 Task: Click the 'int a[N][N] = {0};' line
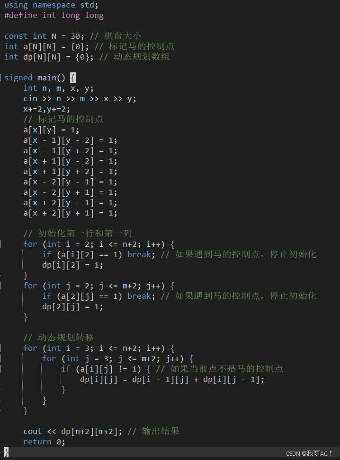coord(46,46)
